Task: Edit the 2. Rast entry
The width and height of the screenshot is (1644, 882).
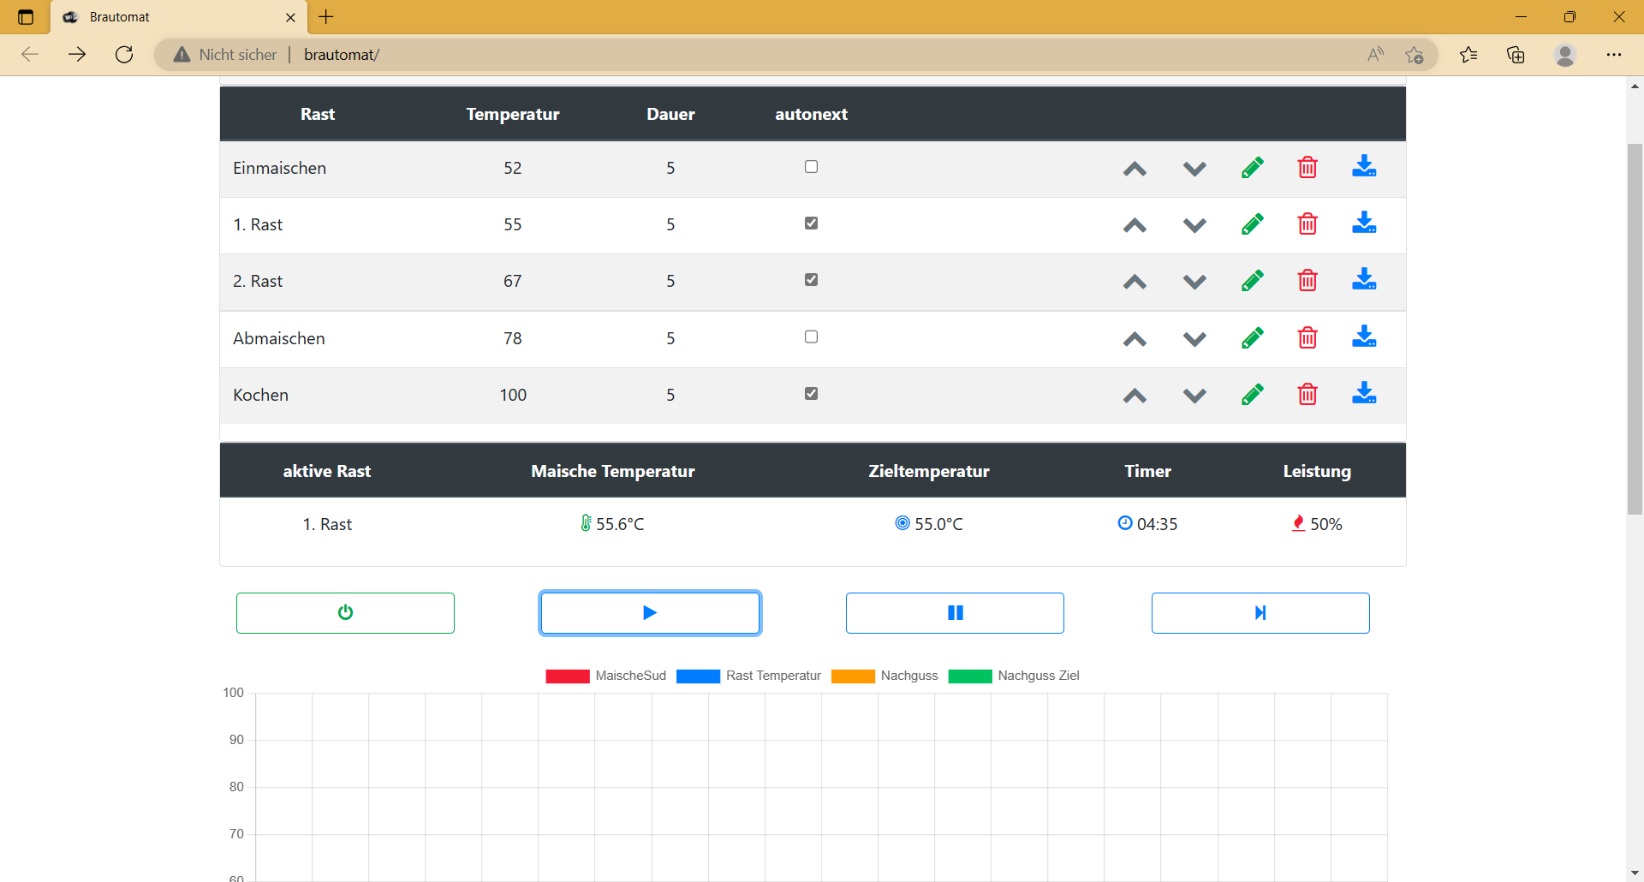Action: click(1252, 281)
